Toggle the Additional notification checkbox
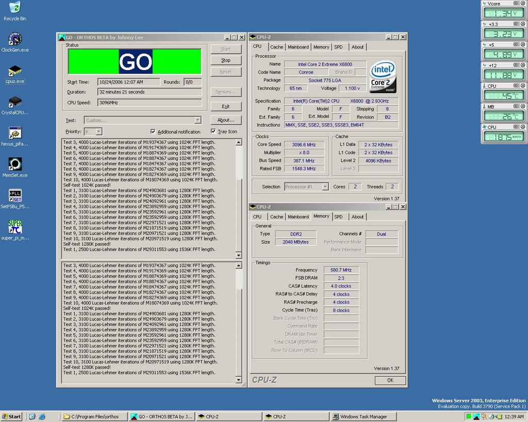 pyautogui.click(x=153, y=131)
